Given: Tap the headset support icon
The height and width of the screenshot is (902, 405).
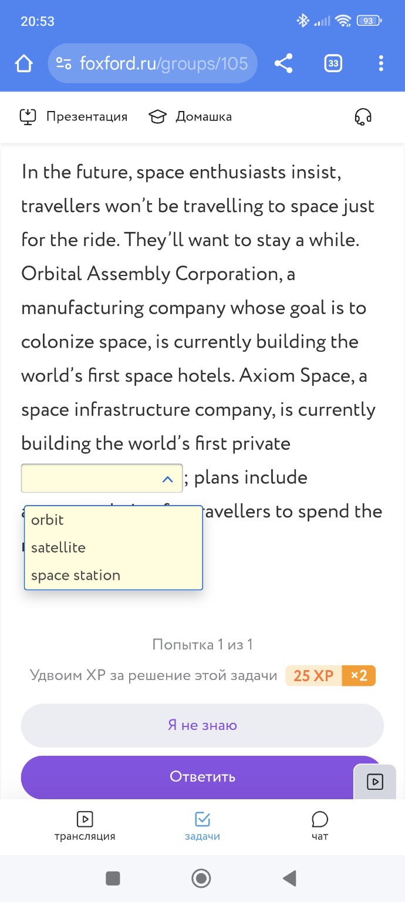Looking at the screenshot, I should click(363, 117).
